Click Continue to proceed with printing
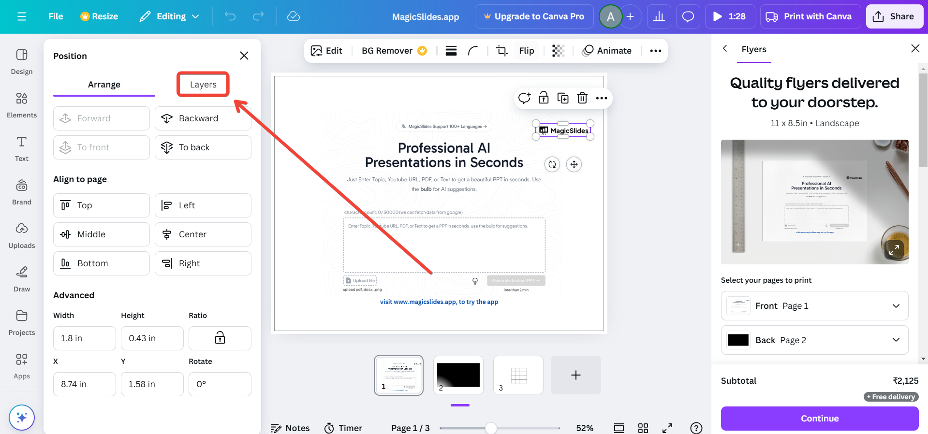 (x=820, y=419)
